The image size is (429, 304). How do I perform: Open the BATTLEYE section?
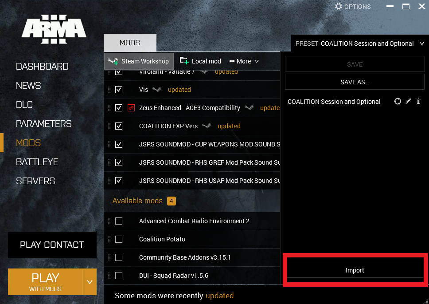pyautogui.click(x=37, y=162)
